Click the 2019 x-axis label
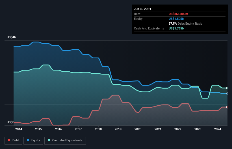Image resolution: width=232 pixels, height=149 pixels. click(118, 129)
